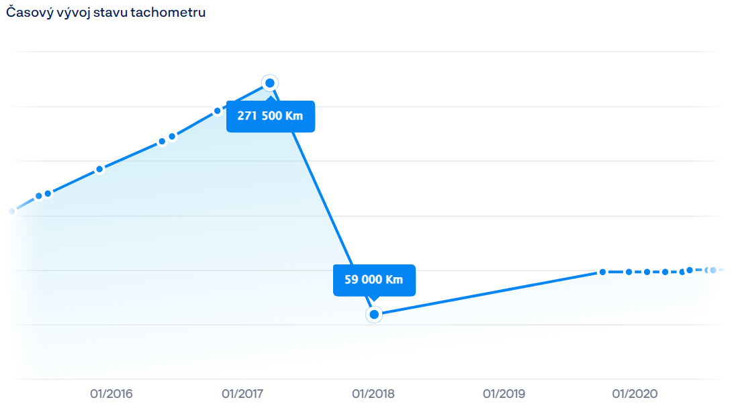The width and height of the screenshot is (734, 406).
Task: Click the 01/2019 axis label
Action: tap(504, 394)
